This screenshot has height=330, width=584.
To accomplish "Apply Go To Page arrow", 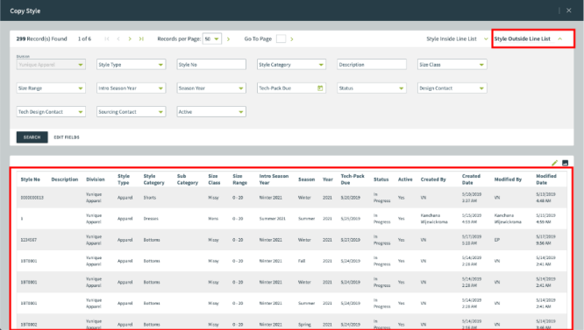I will [292, 39].
